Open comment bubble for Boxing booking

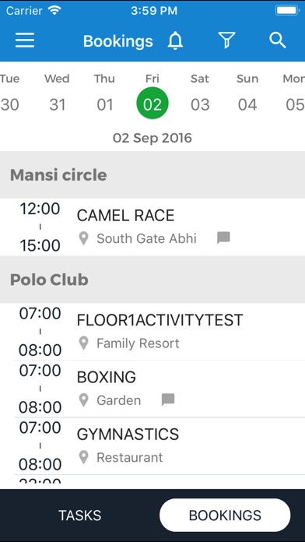168,399
